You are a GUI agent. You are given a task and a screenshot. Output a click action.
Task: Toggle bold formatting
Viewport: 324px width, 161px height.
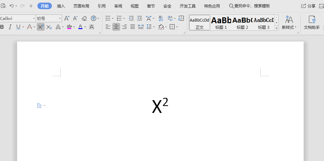2,27
